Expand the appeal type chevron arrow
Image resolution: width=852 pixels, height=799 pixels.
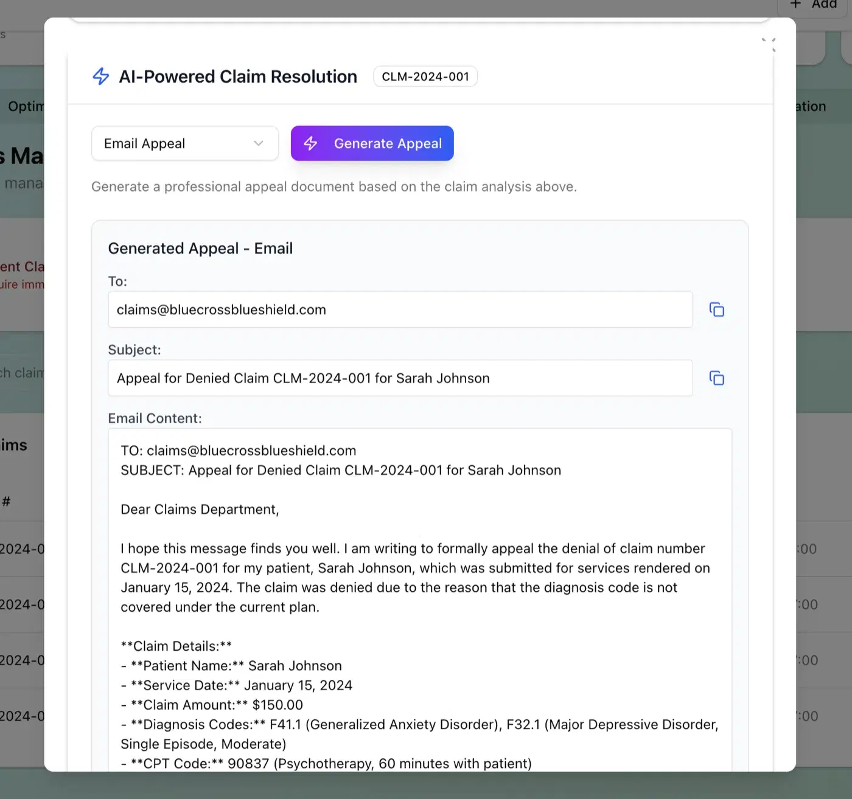259,144
